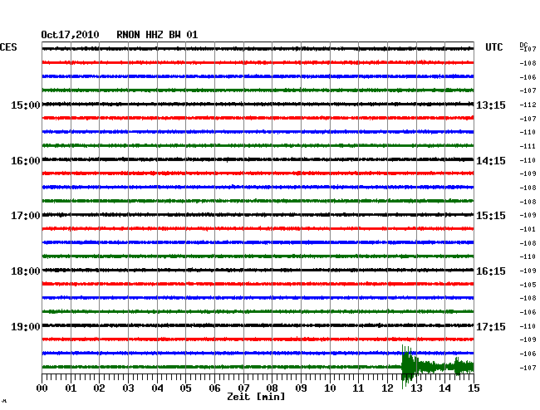Click the CES time zone heading
The width and height of the screenshot is (540, 410).
[x=8, y=47]
